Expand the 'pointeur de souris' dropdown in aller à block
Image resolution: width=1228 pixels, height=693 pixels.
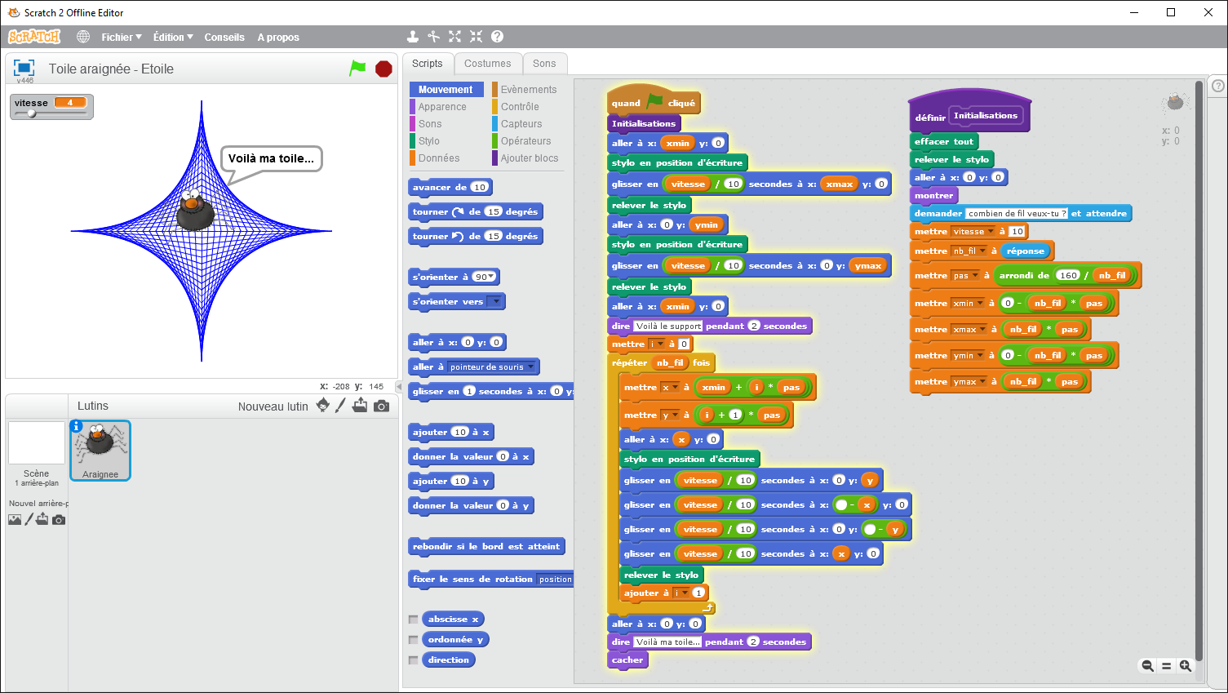click(531, 367)
